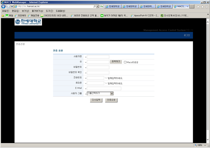Click the search magnifier in address bar
The image size is (210, 149).
pos(95,6)
